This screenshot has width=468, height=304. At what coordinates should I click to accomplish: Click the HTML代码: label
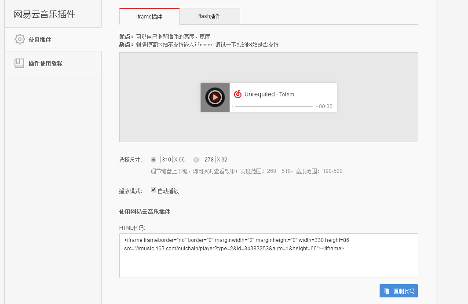coord(132,228)
